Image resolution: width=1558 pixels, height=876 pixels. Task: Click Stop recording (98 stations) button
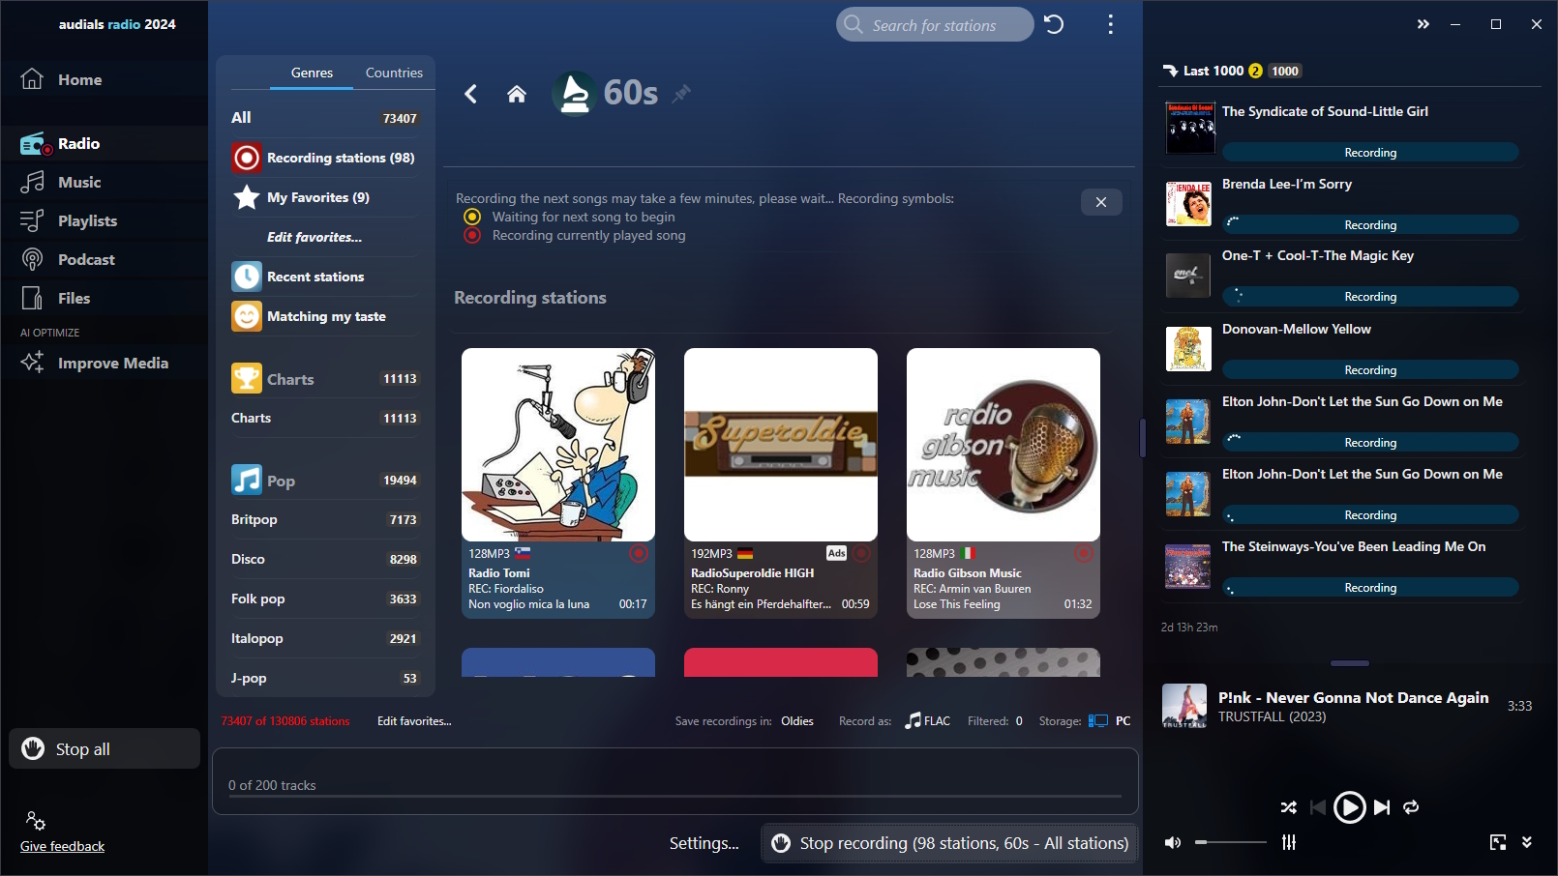point(949,843)
